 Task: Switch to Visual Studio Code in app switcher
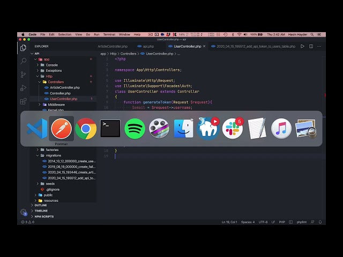(x=37, y=128)
